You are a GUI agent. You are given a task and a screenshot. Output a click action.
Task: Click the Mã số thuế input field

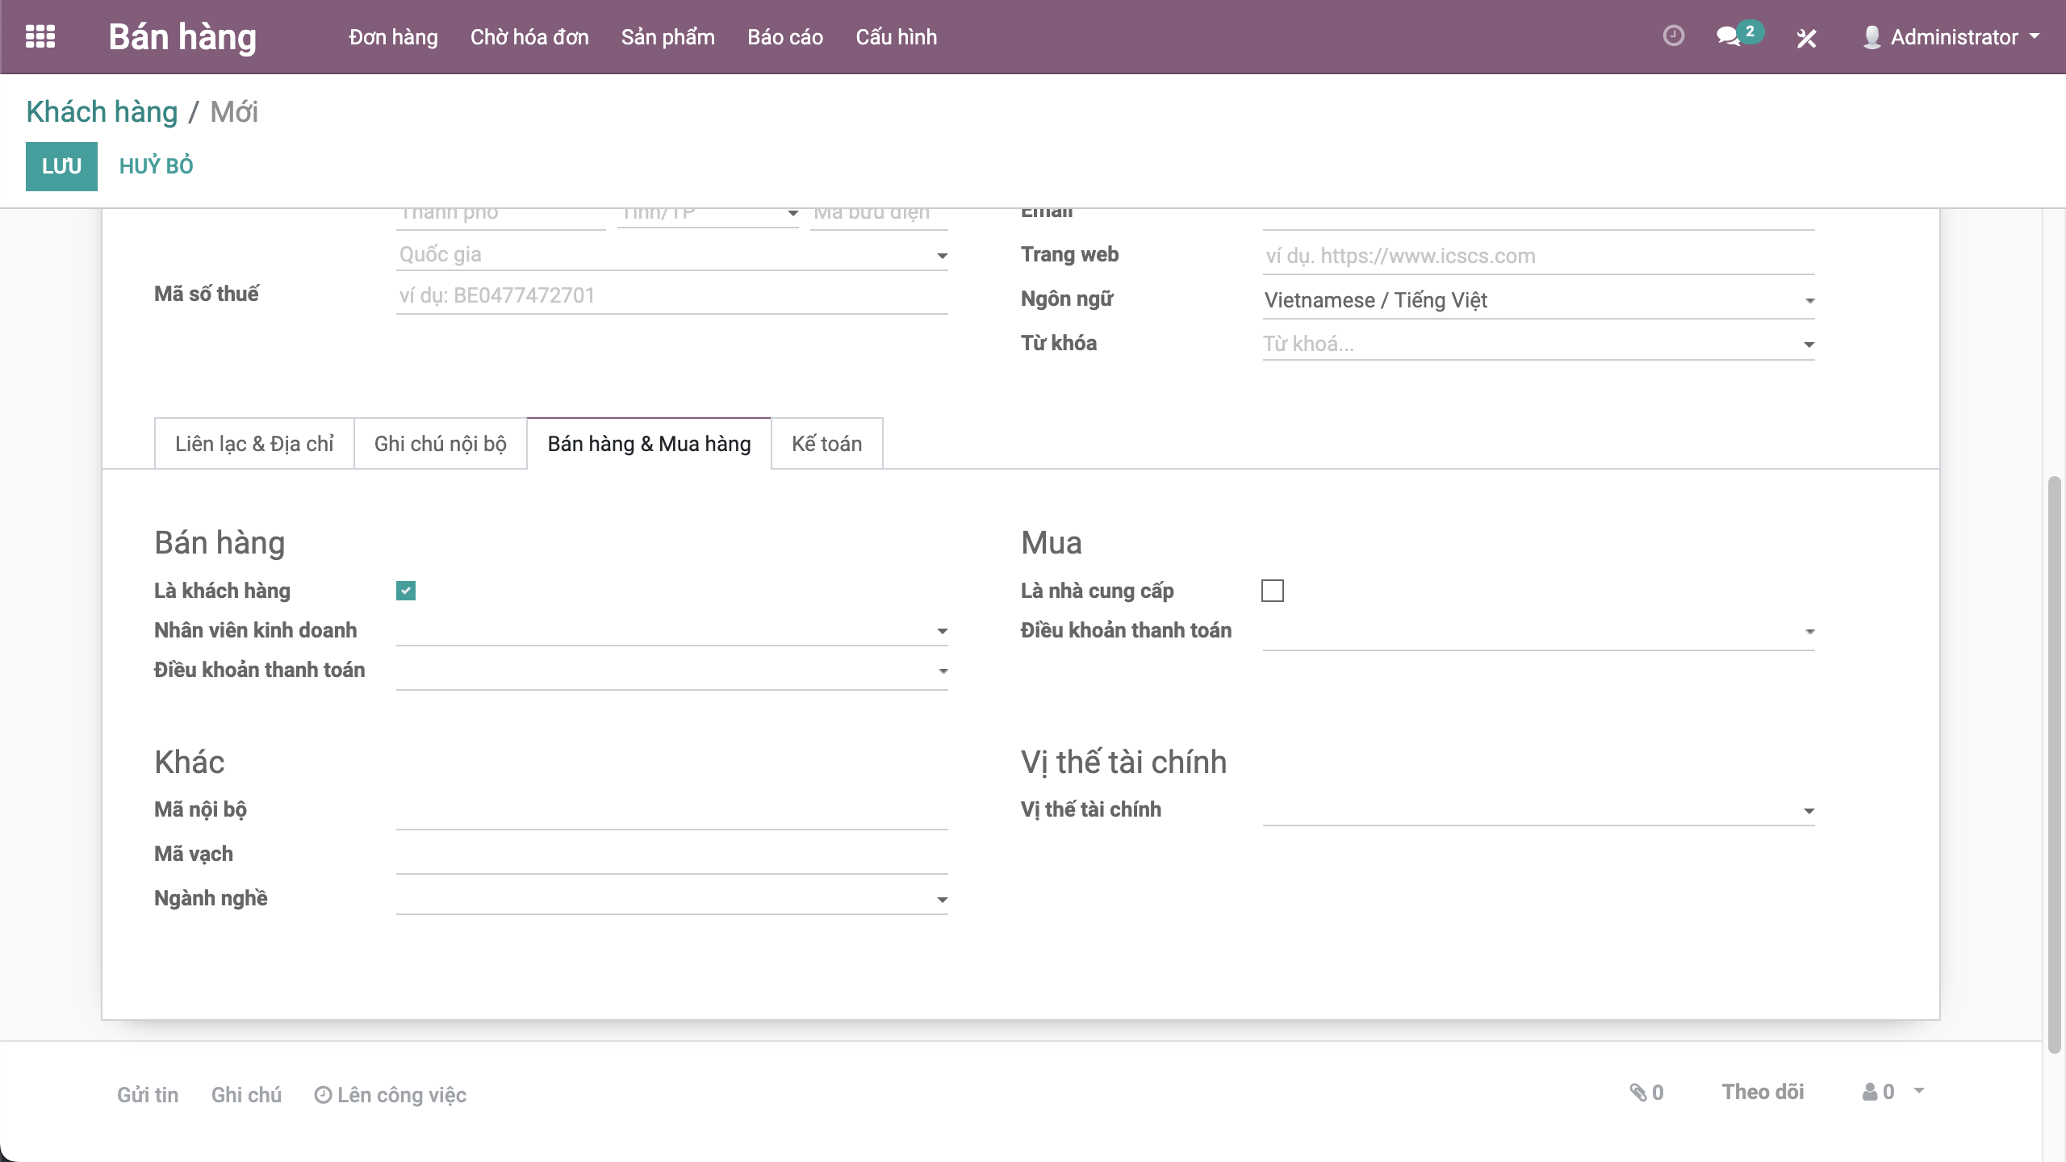[x=671, y=295]
